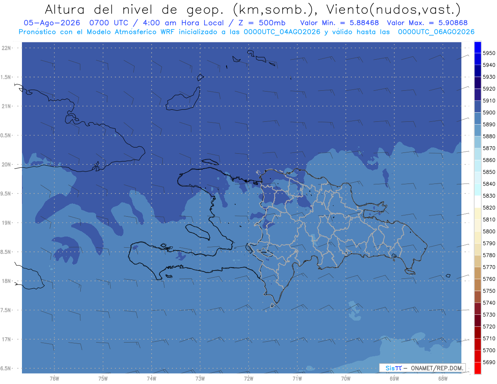
Task: Pick the dark maroon swatch between 5720 and 5730
Action: coord(478,321)
